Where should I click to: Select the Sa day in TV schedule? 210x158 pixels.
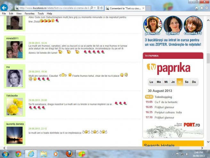tap(186, 82)
